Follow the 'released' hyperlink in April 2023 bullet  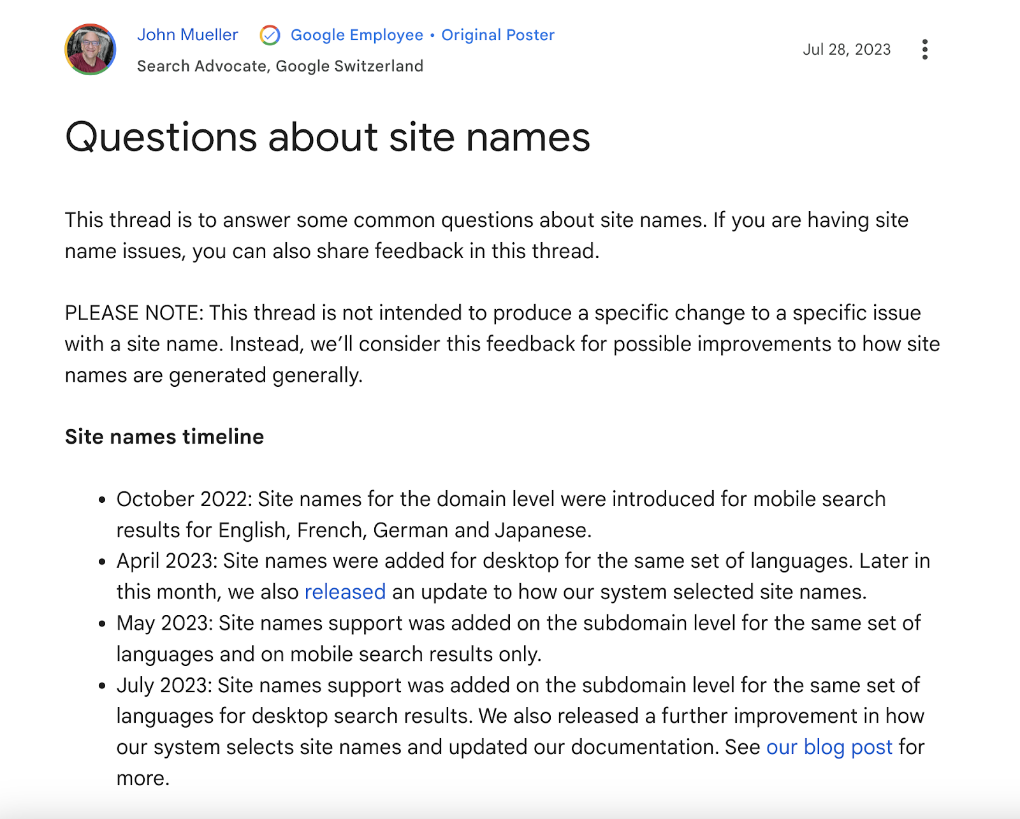[345, 592]
